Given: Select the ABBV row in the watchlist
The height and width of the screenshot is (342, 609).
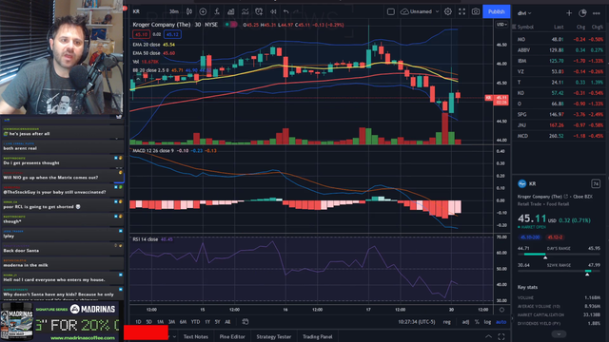Looking at the screenshot, I should pos(560,50).
